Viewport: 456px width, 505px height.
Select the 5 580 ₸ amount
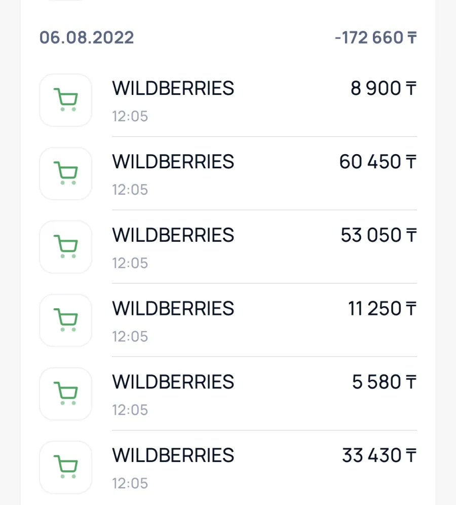click(x=385, y=382)
